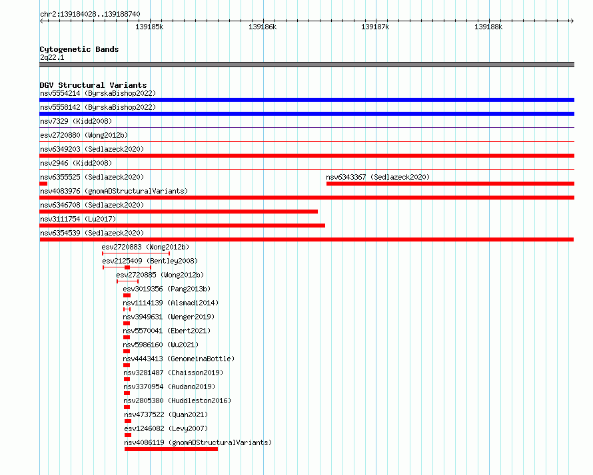Screen dimensions: 593x475
Task: Open nsv3111754 (Lu2017) variant label
Action: click(x=78, y=219)
